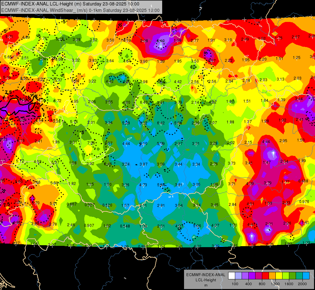This screenshot has width=315, height=290.
Task: Click the WindShear 0-1km header line
Action: (80, 10)
